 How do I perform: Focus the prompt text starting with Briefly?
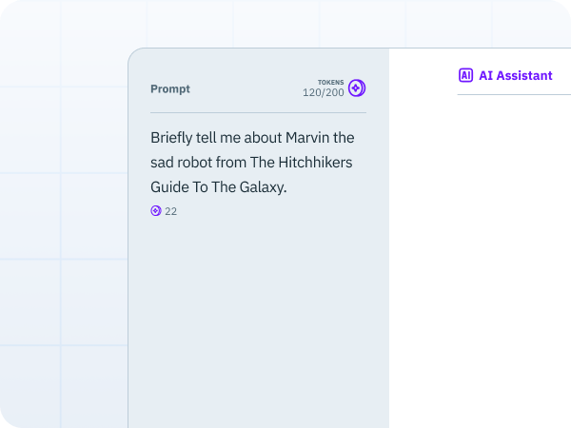(252, 163)
